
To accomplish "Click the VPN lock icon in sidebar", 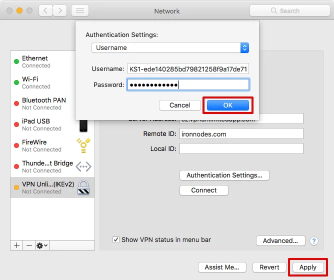I will [x=83, y=187].
